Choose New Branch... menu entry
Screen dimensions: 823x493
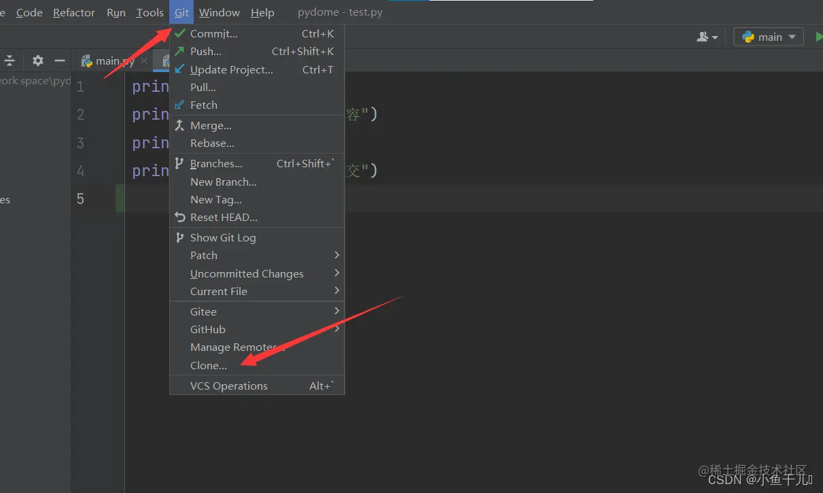[257, 182]
